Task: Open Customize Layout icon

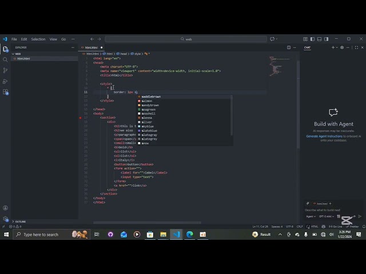Action: click(305, 39)
